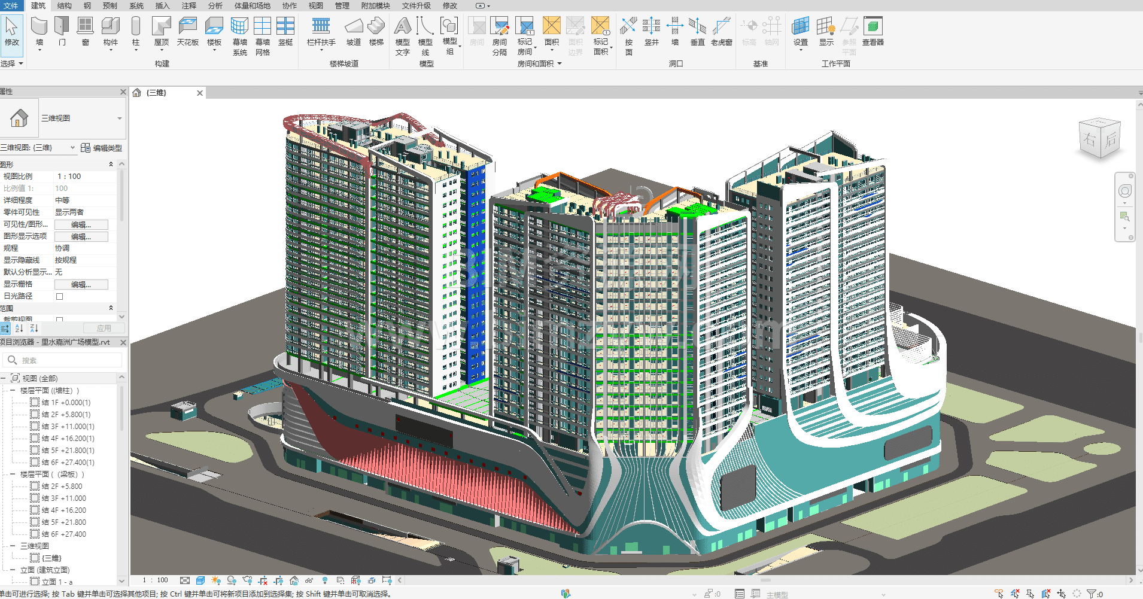
Task: Click the Door (门) tool icon
Action: (62, 28)
